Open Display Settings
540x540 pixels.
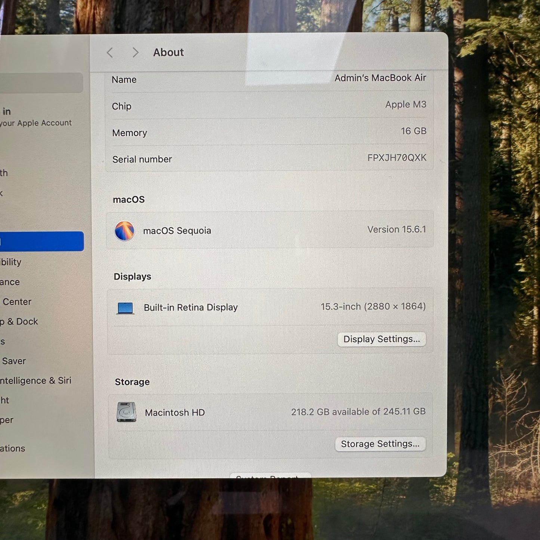[x=382, y=339]
